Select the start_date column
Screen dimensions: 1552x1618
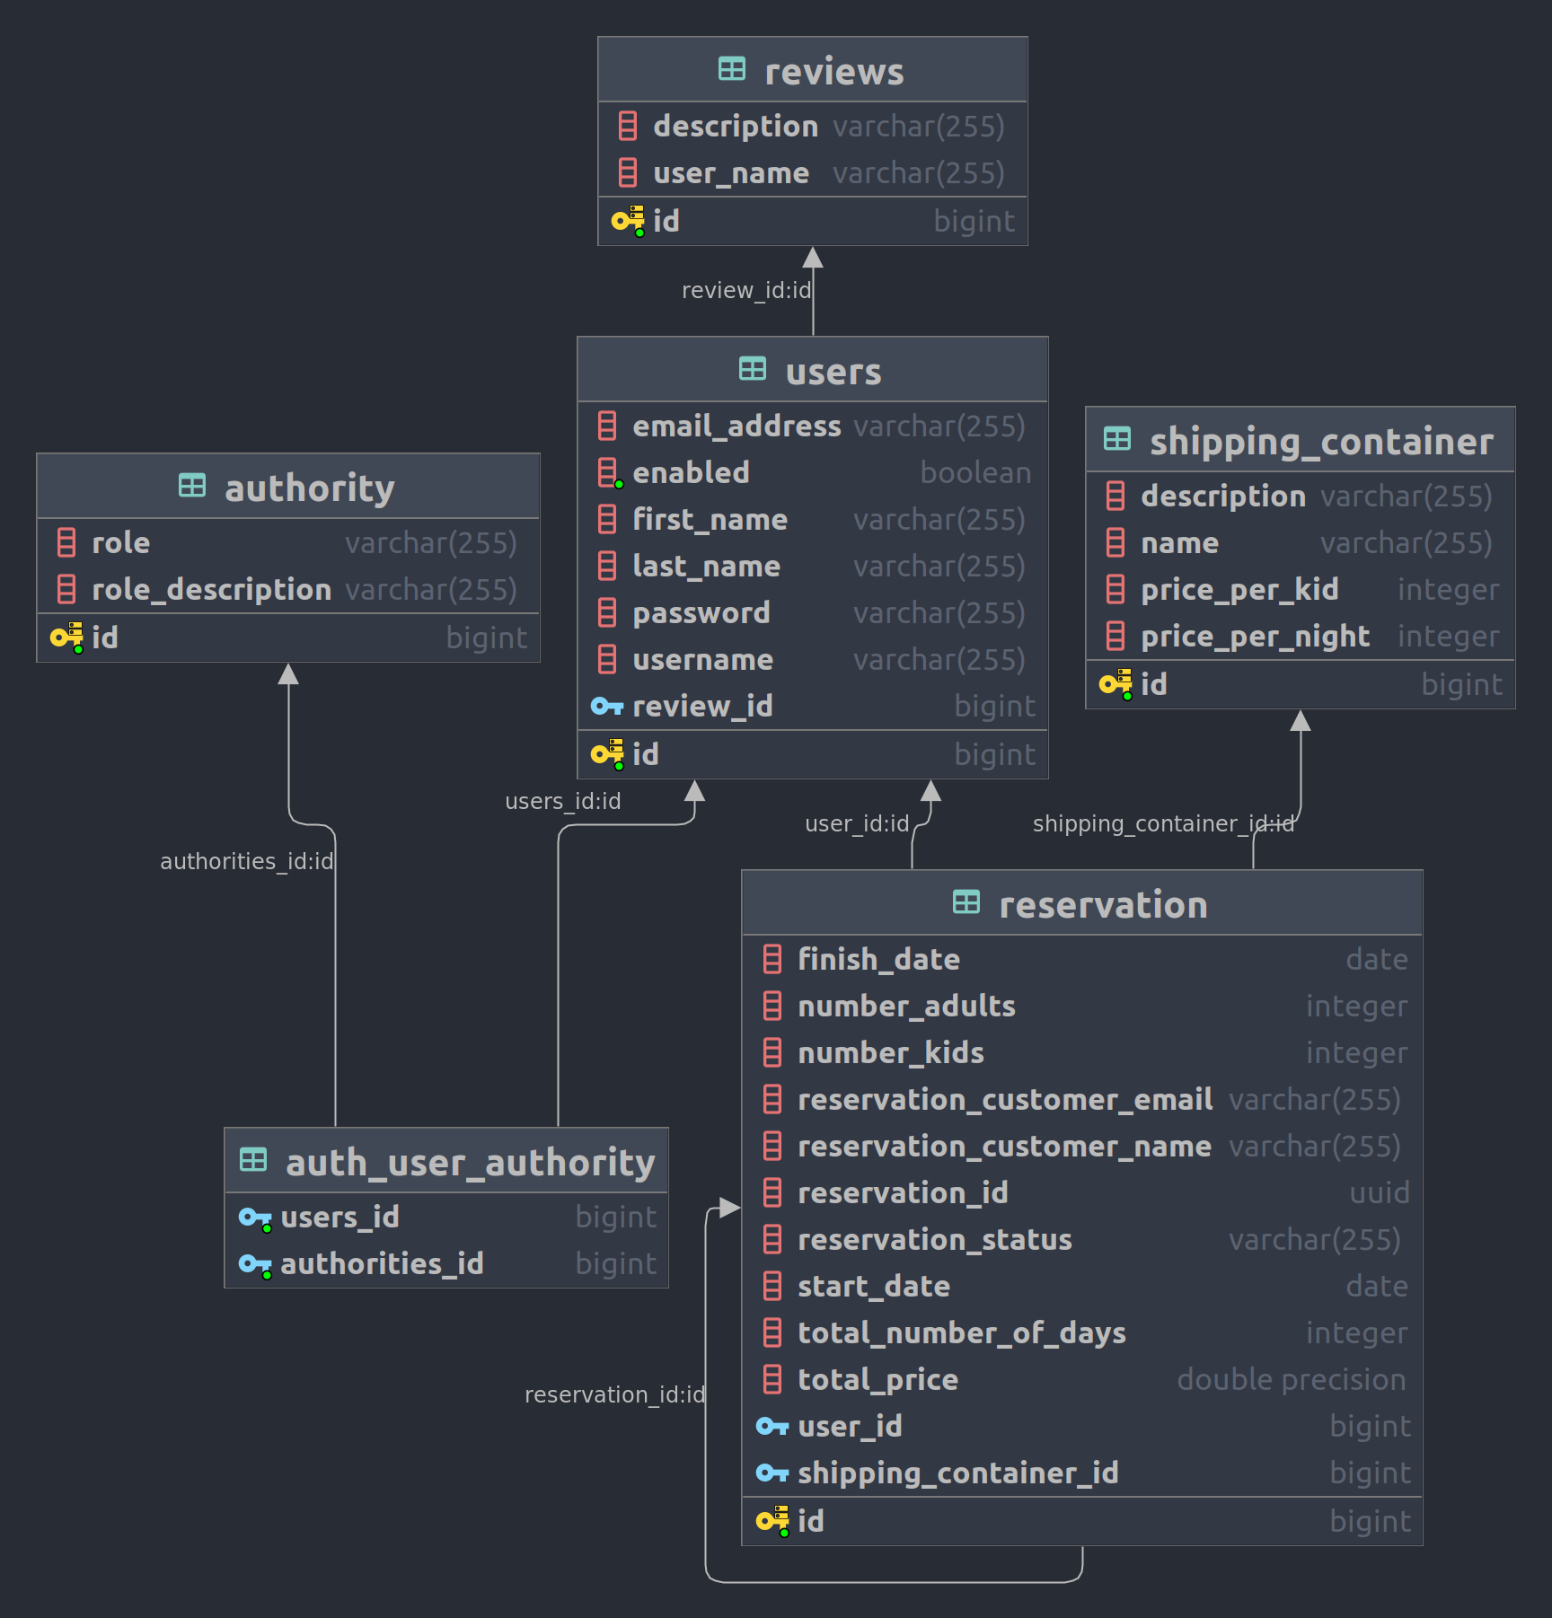point(1082,1286)
